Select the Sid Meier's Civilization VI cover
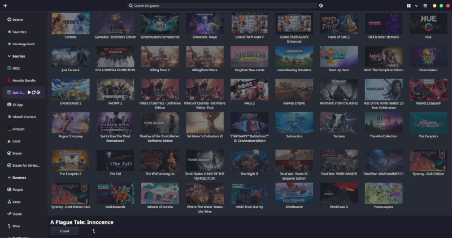This screenshot has width=452, height=238. click(205, 123)
